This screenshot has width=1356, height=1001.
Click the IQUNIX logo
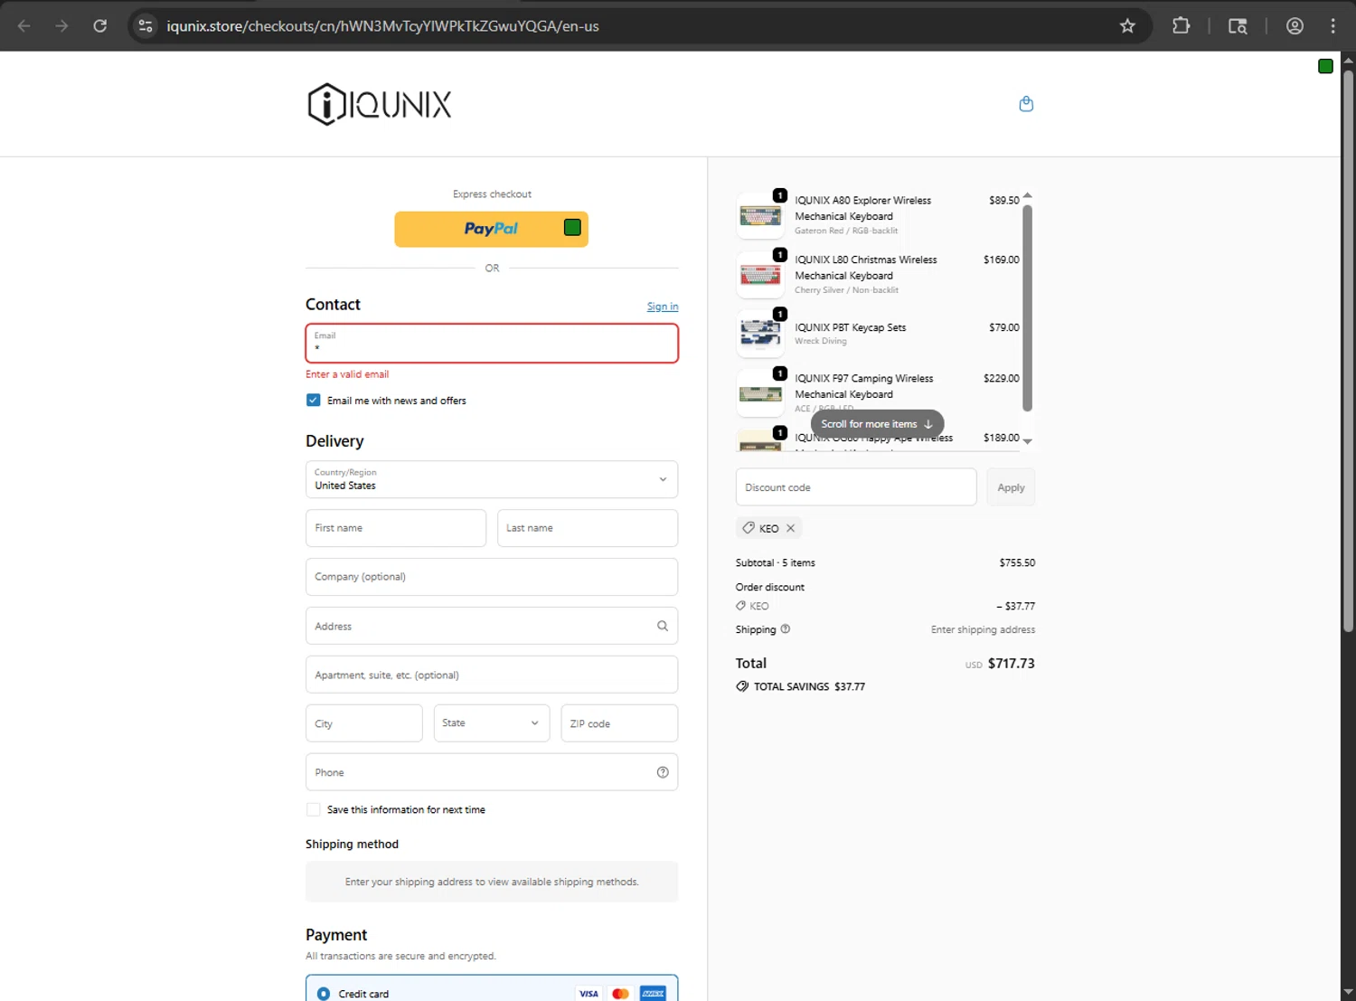tap(380, 104)
